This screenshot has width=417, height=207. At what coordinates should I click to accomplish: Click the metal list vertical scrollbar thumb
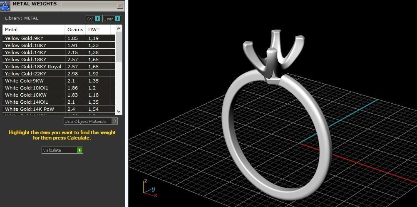119,47
